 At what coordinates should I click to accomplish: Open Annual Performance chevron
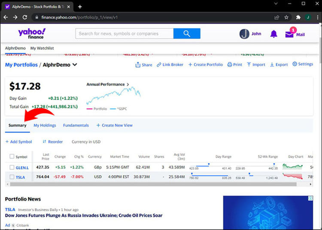coord(128,84)
